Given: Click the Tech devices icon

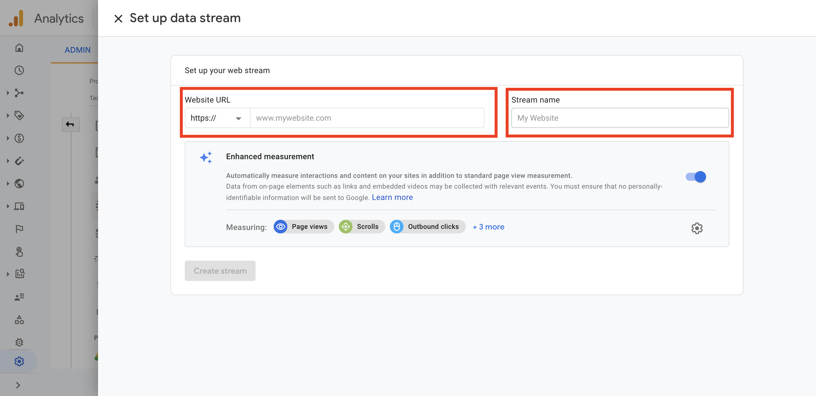Looking at the screenshot, I should 19,206.
